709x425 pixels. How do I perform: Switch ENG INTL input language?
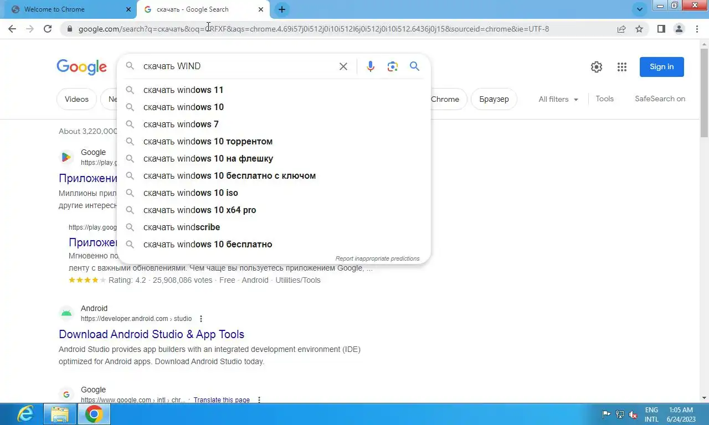point(652,414)
